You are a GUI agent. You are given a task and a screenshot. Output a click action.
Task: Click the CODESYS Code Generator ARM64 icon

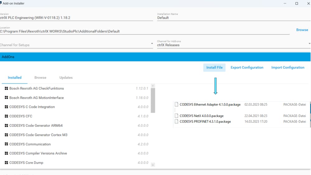point(6,125)
